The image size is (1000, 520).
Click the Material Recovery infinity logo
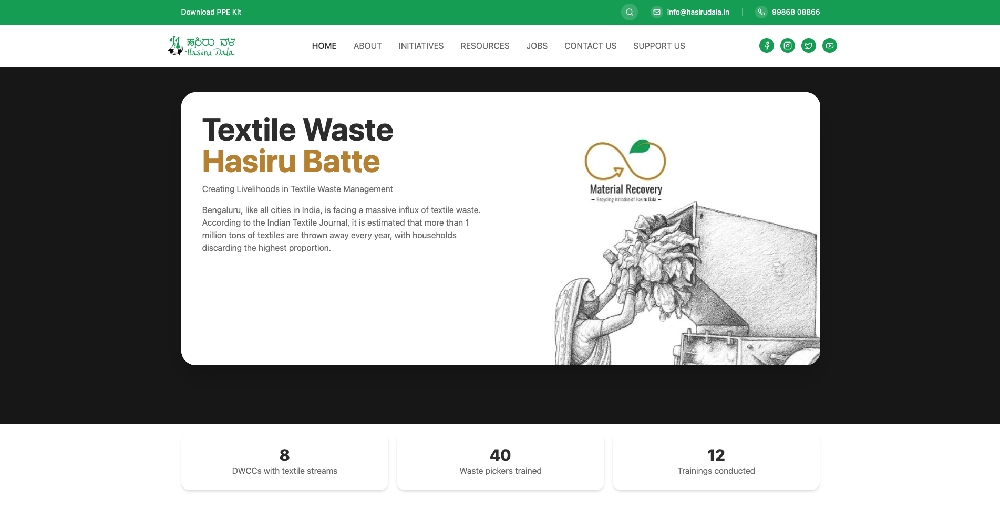pos(625,171)
